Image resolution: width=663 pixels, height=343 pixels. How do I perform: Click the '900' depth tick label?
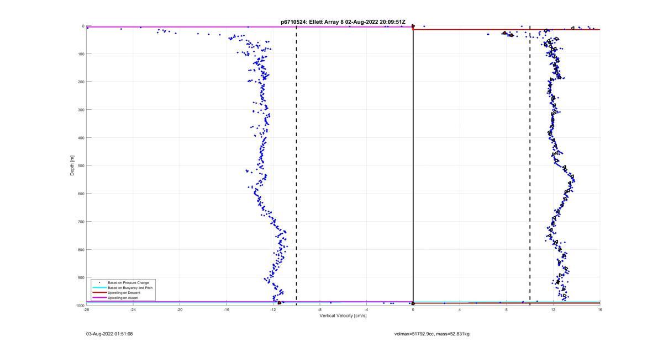81,277
